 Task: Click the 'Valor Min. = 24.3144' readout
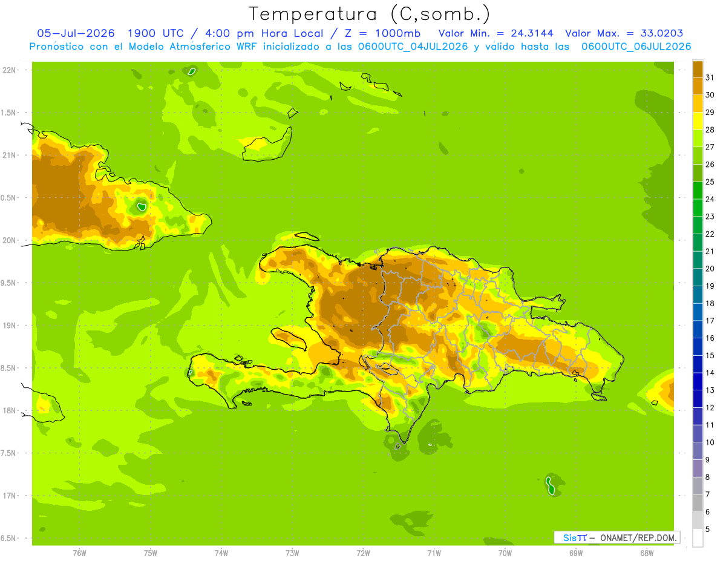tap(495, 33)
